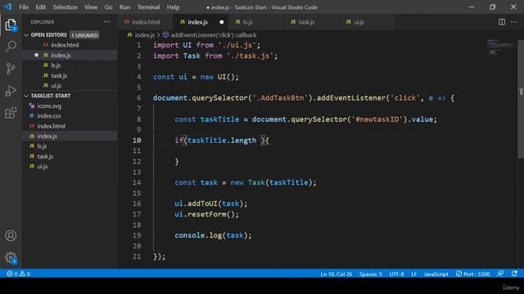Image resolution: width=524 pixels, height=294 pixels.
Task: Open icons.svg in the folder tree
Action: pos(70,106)
